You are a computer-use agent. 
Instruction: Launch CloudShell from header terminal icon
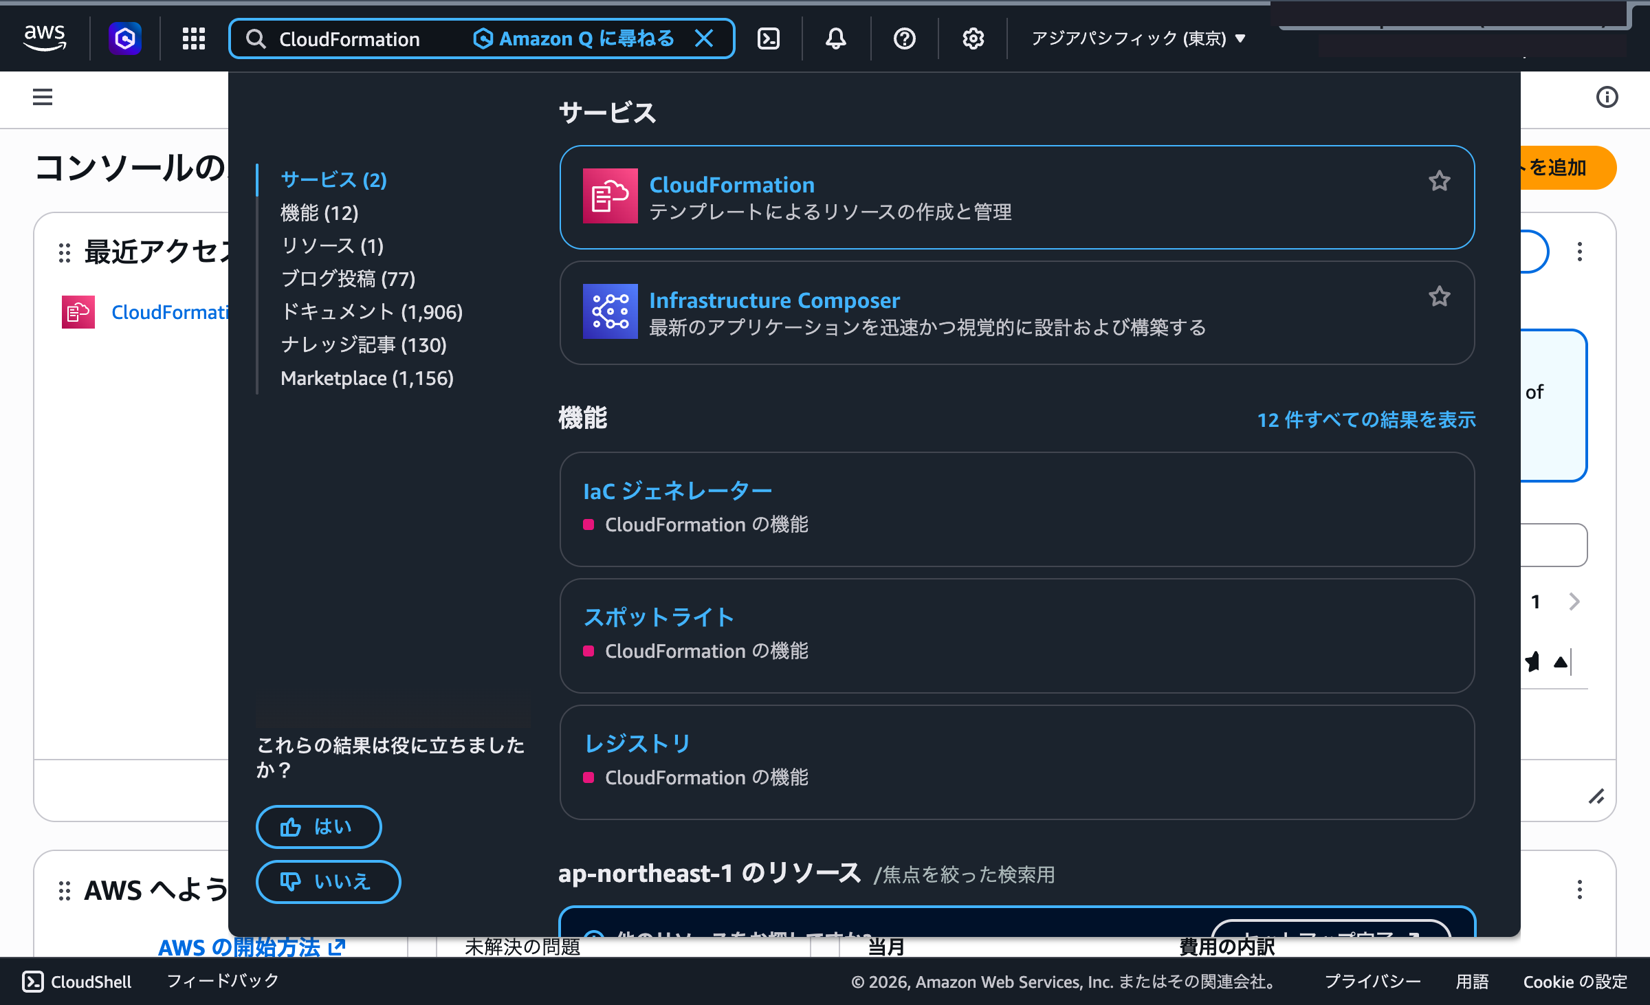(x=769, y=38)
